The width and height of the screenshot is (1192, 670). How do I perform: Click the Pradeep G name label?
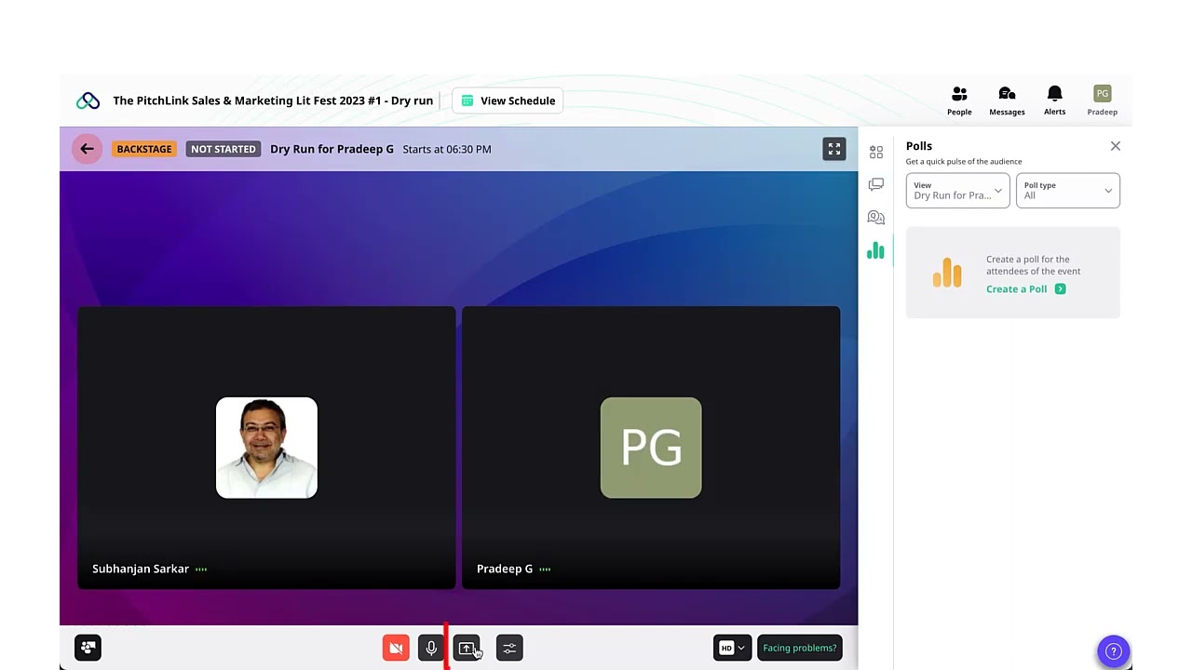click(505, 569)
